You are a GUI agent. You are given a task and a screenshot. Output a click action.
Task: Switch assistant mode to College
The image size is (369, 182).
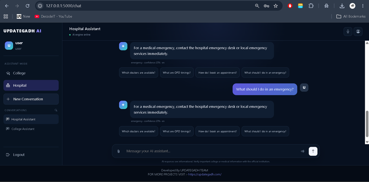[31, 73]
